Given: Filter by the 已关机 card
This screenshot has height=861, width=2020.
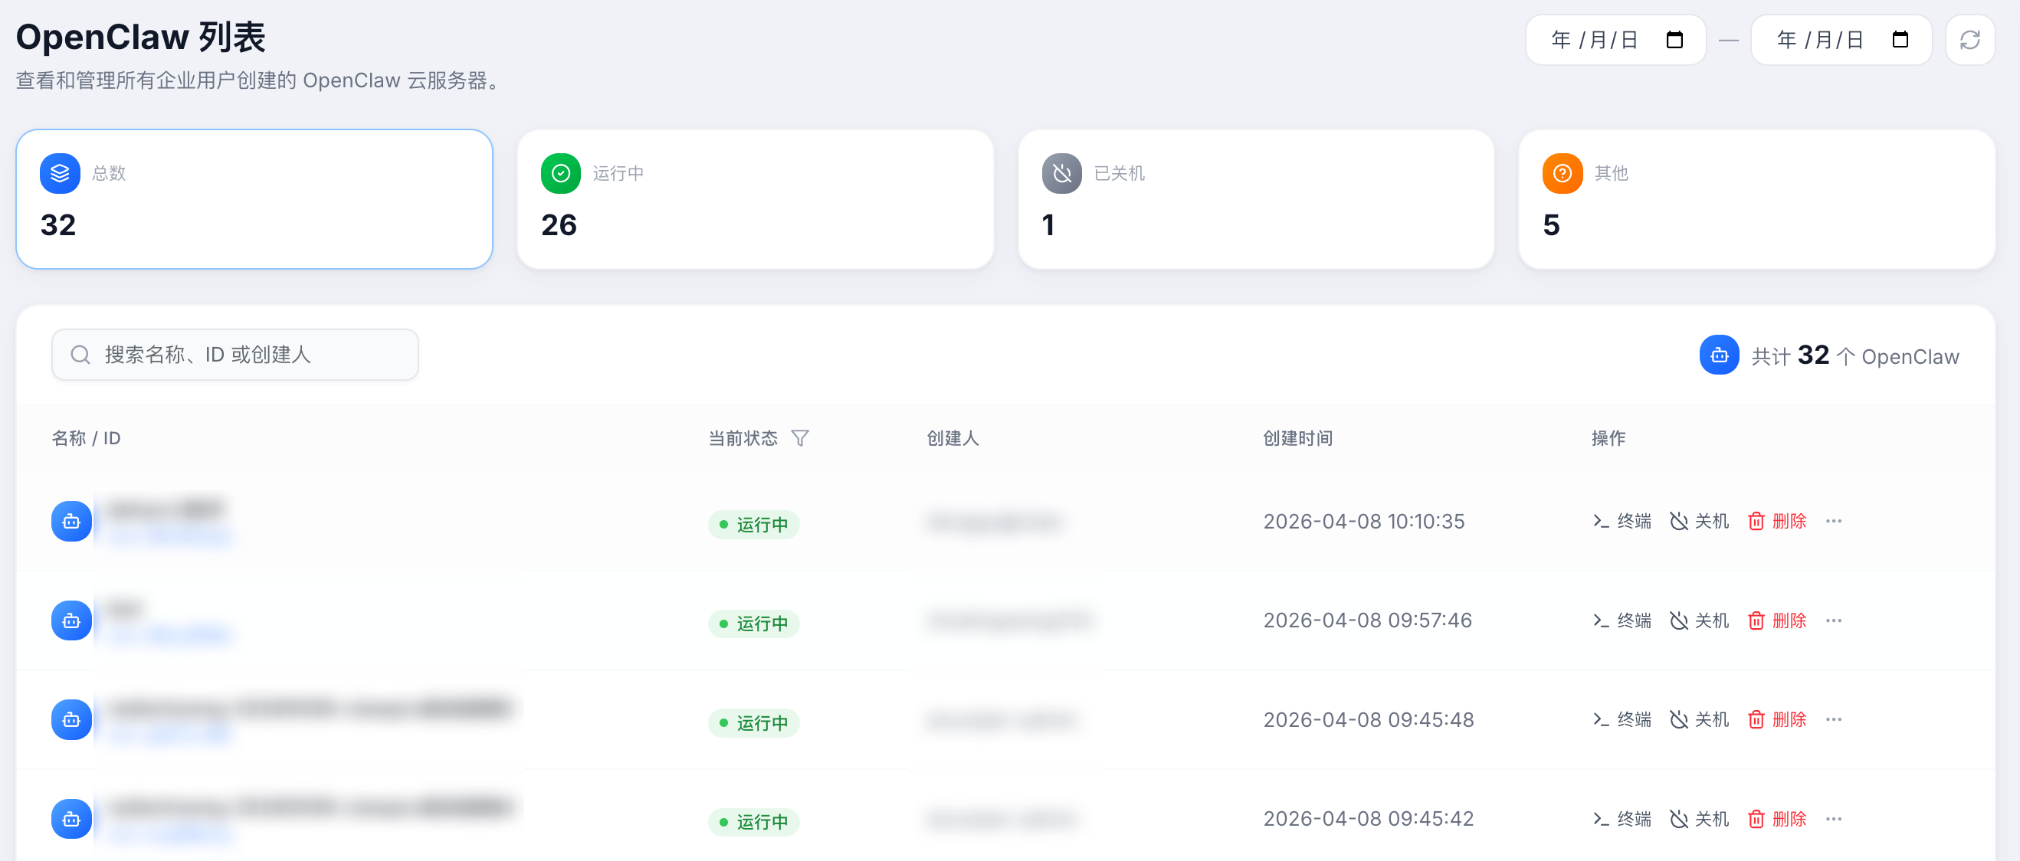Looking at the screenshot, I should [x=1255, y=199].
